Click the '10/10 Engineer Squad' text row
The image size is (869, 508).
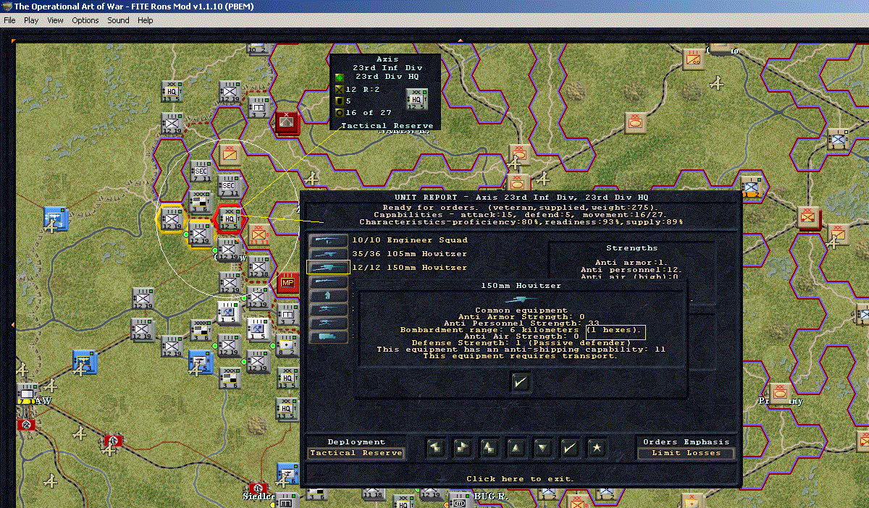(x=409, y=240)
